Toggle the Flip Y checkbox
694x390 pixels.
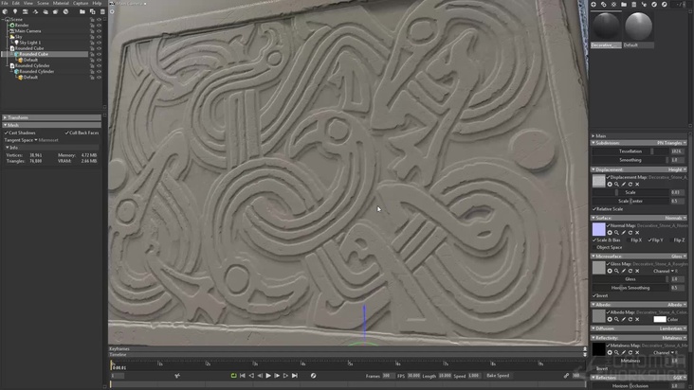click(x=649, y=239)
